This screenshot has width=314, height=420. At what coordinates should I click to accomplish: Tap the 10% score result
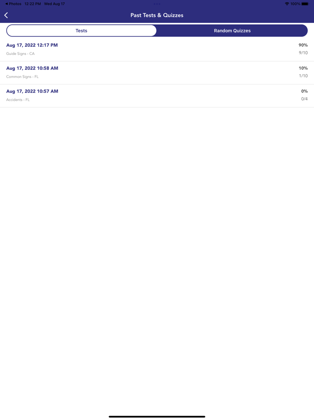[x=303, y=68]
